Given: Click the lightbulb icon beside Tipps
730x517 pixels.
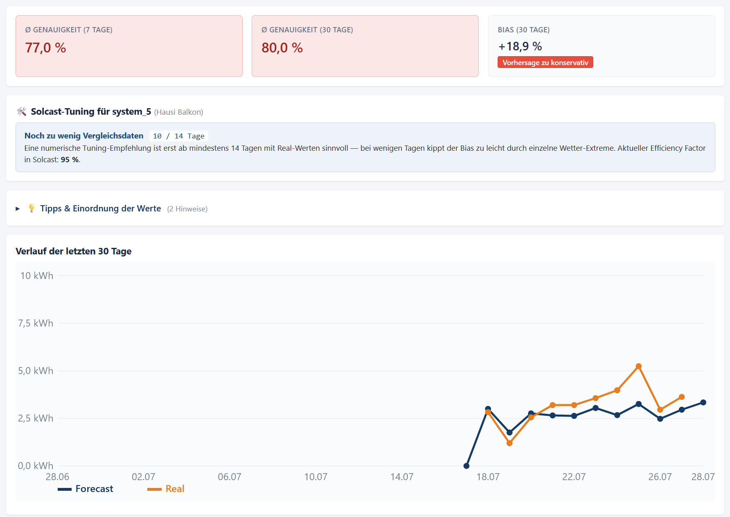Looking at the screenshot, I should 32,209.
